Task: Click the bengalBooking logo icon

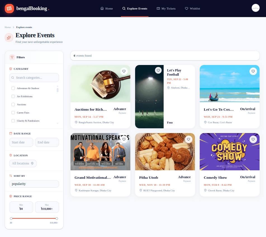Action: (9, 8)
